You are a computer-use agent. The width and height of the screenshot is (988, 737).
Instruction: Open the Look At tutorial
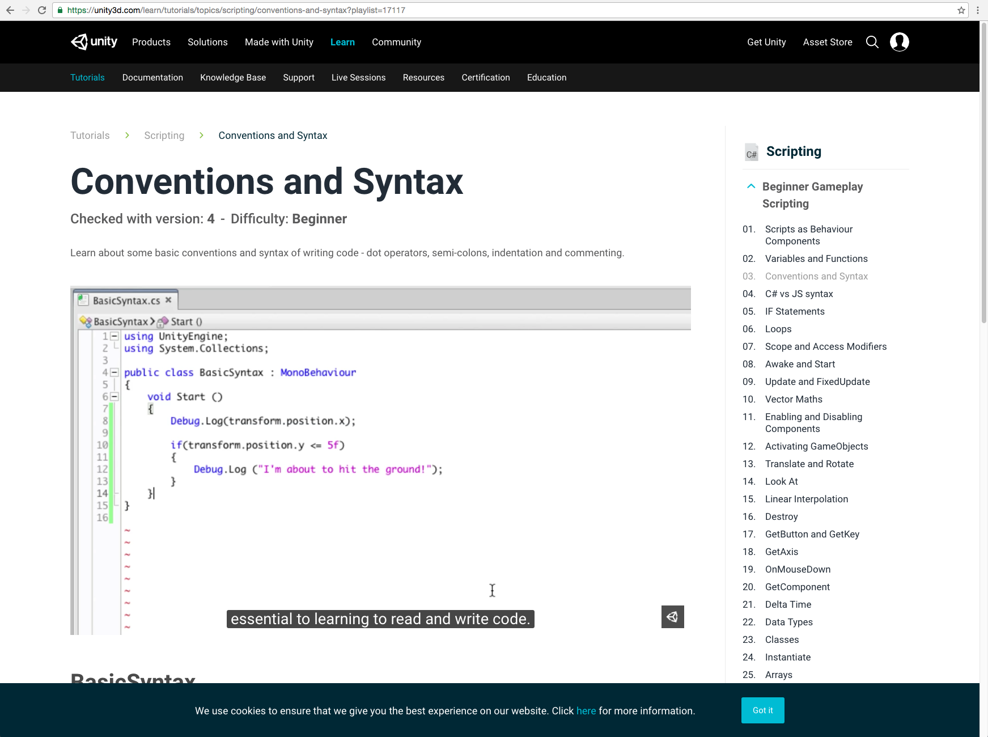coord(781,481)
